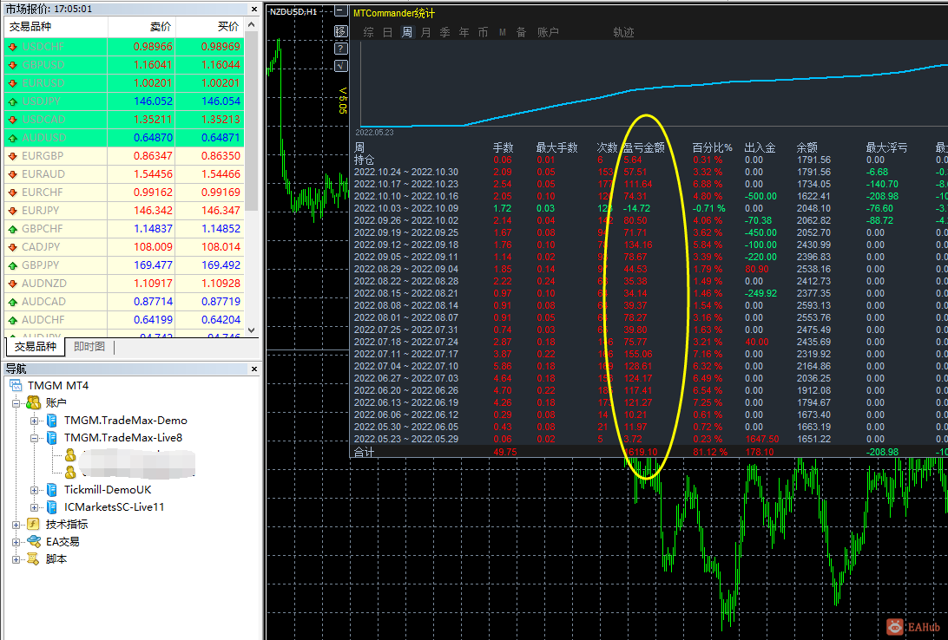Click the down arrow icon next to USDCHF
The image size is (948, 640).
[12, 47]
